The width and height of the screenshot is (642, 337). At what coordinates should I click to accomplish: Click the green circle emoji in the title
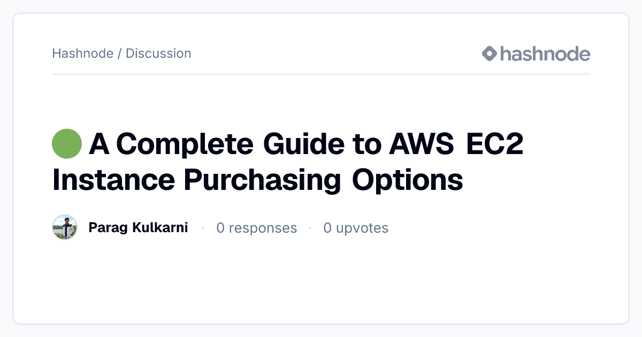[67, 144]
